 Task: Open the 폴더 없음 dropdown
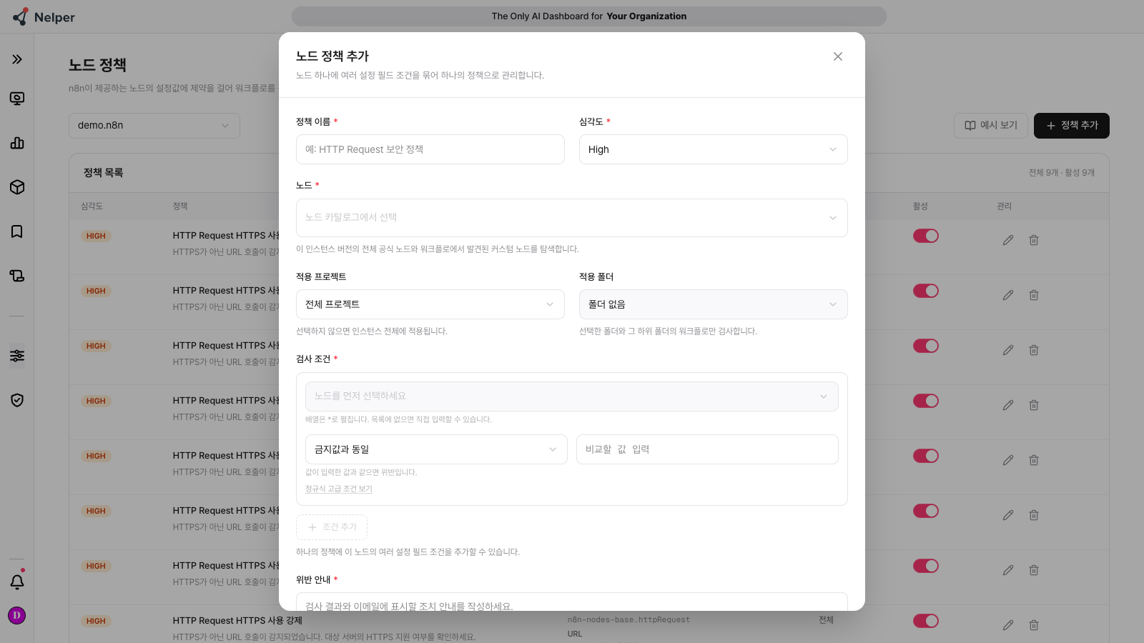[x=714, y=304]
